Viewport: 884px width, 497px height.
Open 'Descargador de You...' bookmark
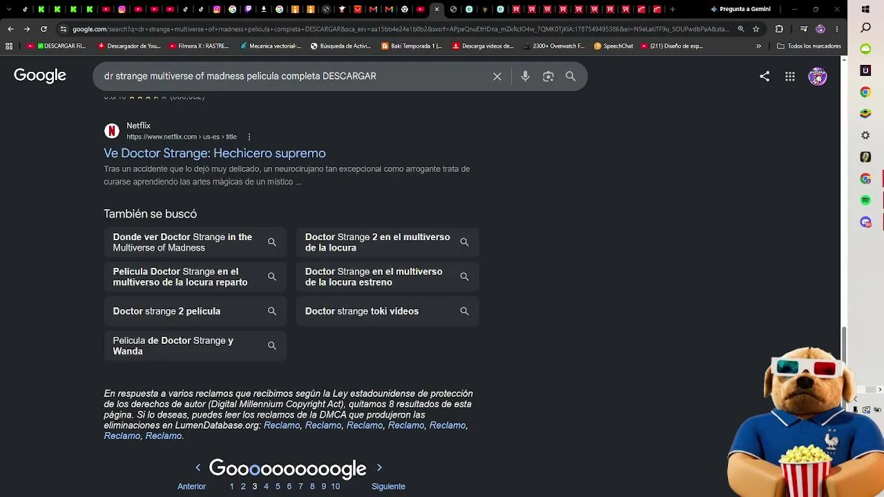click(129, 46)
